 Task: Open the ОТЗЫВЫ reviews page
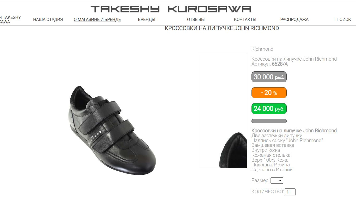196,20
